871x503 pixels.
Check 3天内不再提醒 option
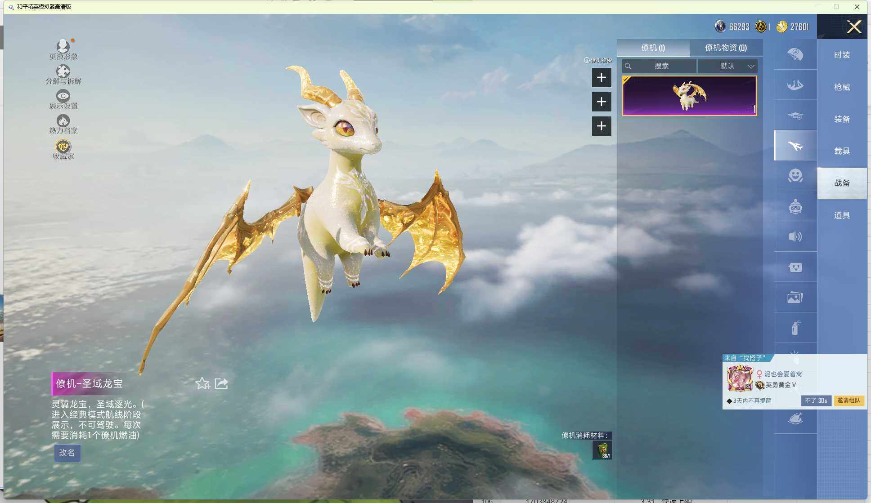(x=729, y=401)
